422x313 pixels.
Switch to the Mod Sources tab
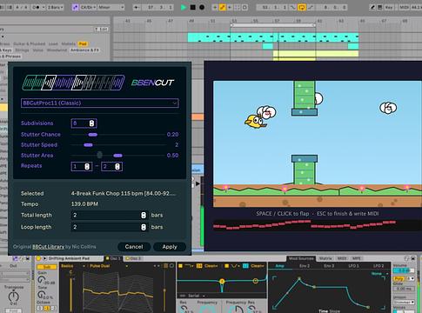pos(301,258)
